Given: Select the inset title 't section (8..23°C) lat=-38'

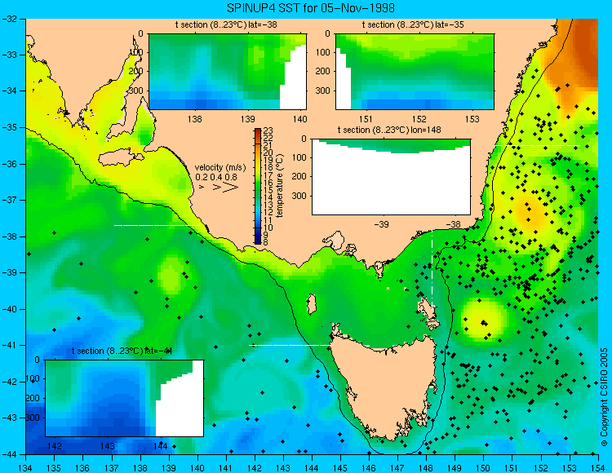Looking at the screenshot, I should 226,25.
